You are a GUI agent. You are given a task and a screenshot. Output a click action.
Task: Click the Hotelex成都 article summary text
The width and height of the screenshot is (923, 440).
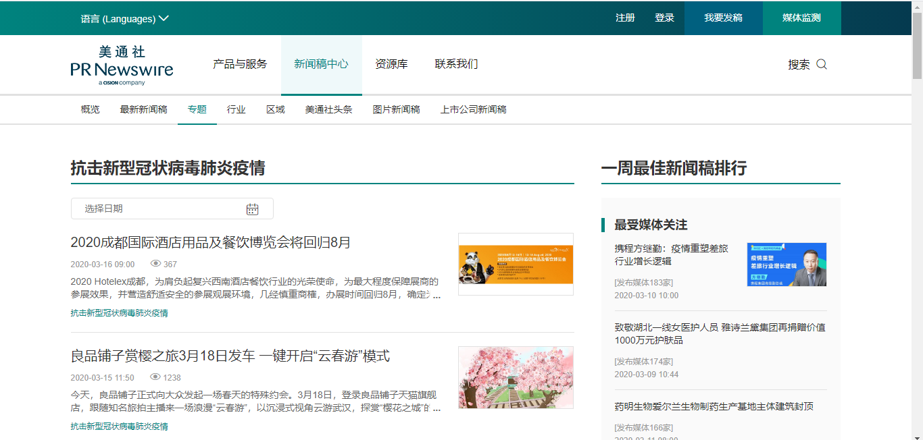point(256,288)
